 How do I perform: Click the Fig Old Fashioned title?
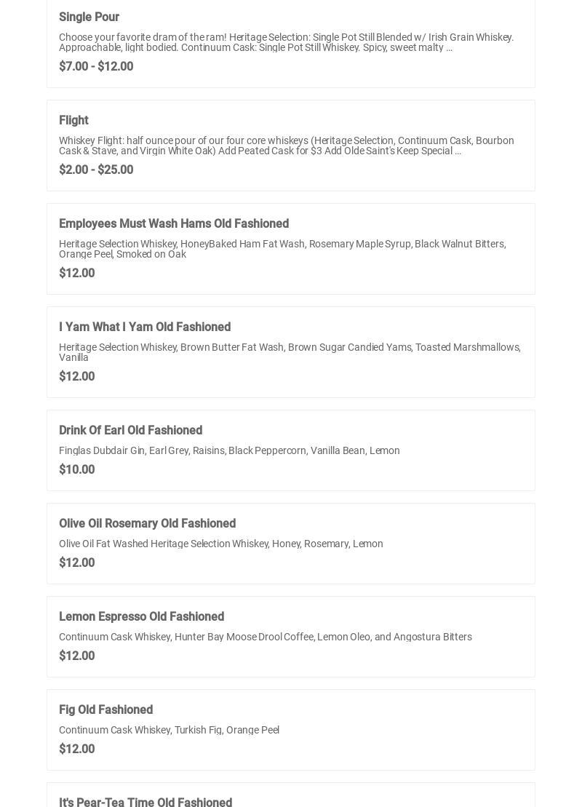(x=105, y=709)
